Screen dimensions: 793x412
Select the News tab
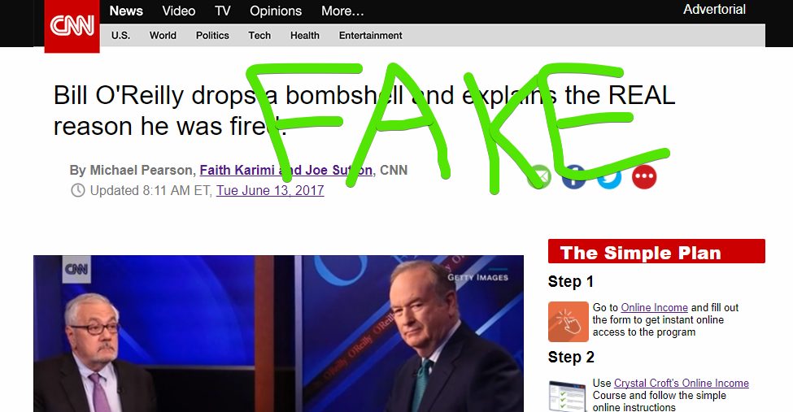tap(126, 11)
